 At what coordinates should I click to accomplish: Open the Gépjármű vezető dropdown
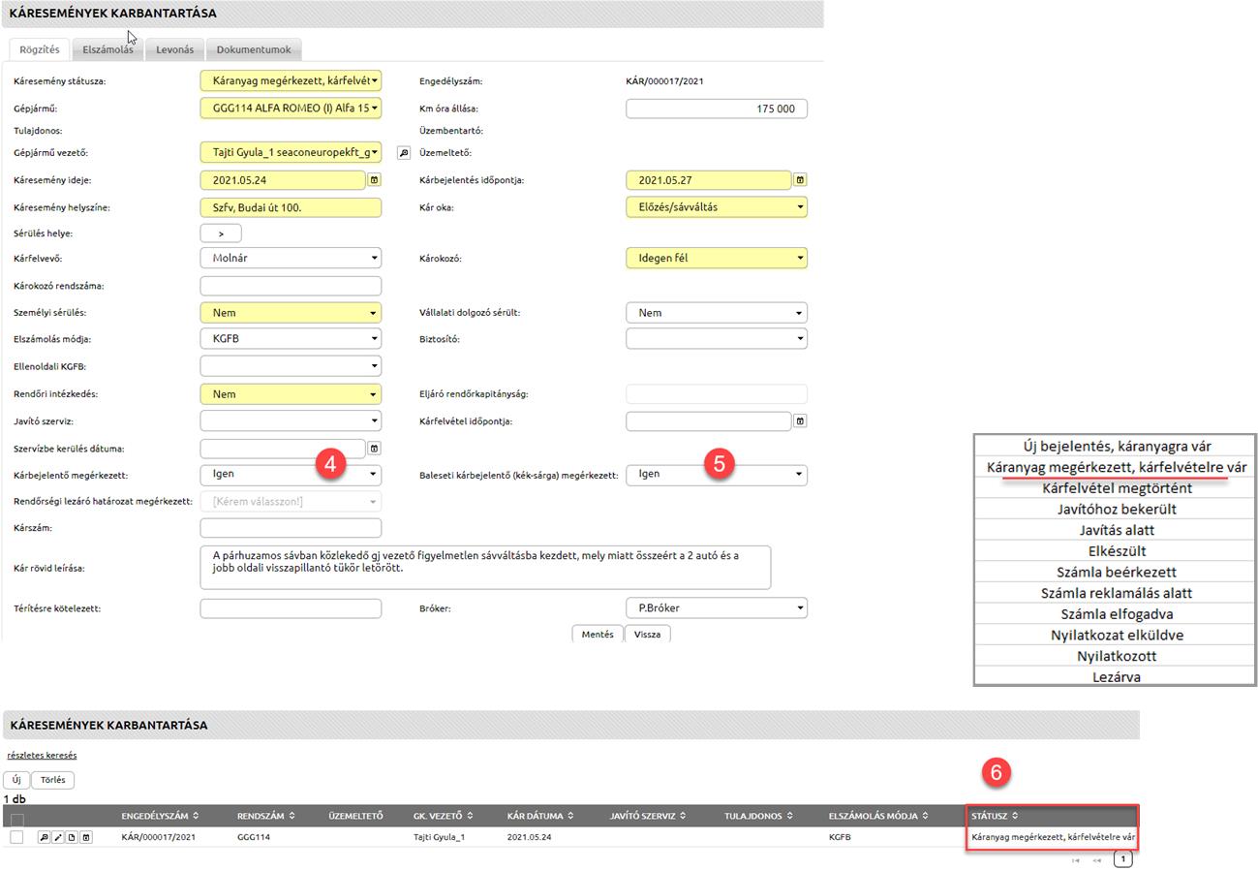[x=291, y=152]
